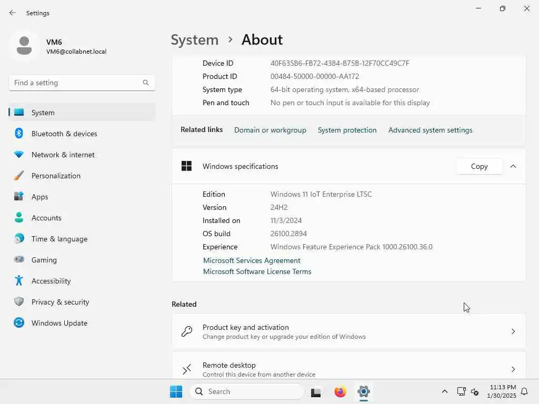Click System in the breadcrumb header
Screen dimensions: 539x404
tap(195, 40)
